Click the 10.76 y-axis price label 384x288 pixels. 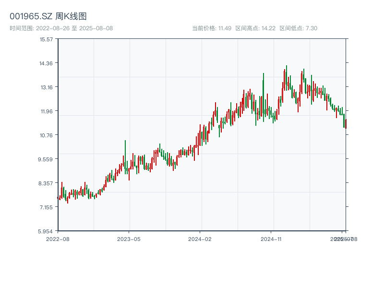point(46,135)
